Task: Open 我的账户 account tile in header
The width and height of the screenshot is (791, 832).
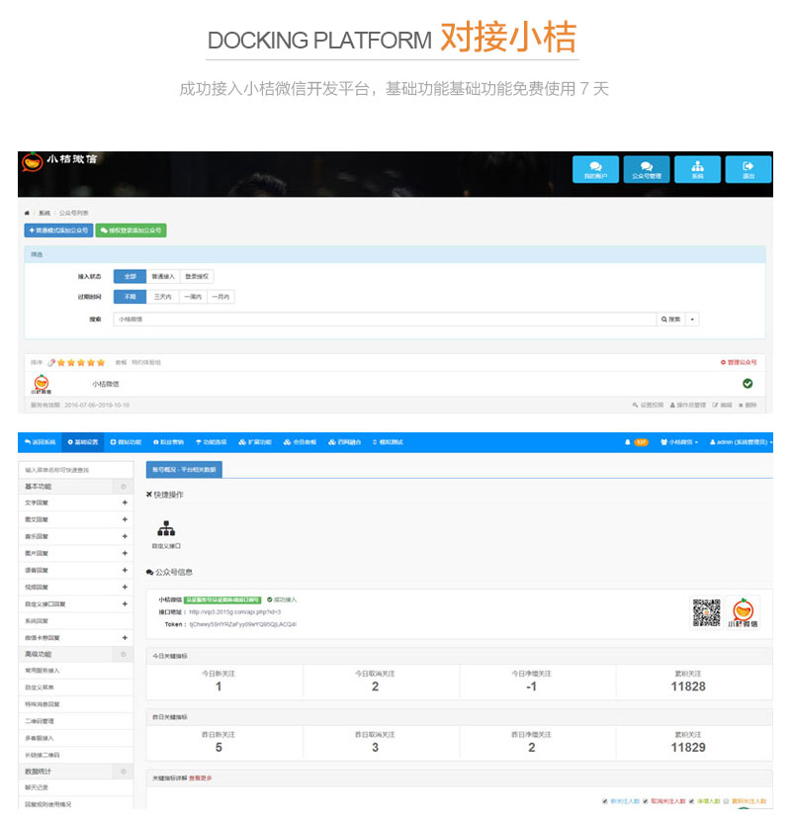Action: (595, 170)
